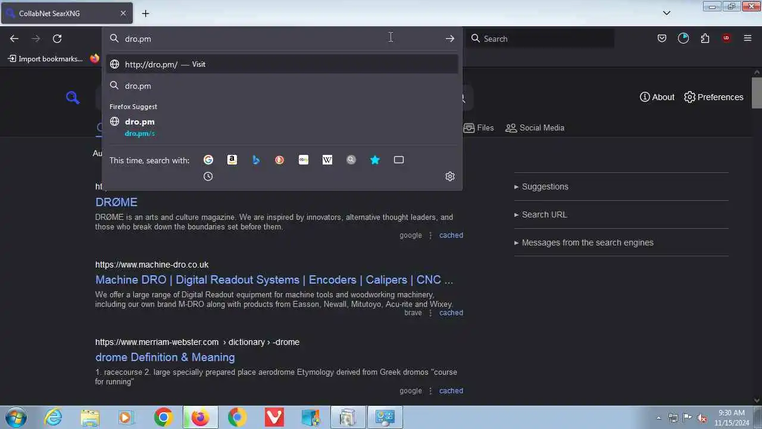
Task: Choose http://dro.pm/ Visit suggestion
Action: (282, 64)
